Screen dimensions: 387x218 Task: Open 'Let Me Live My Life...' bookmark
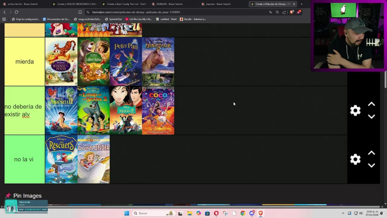(138, 19)
